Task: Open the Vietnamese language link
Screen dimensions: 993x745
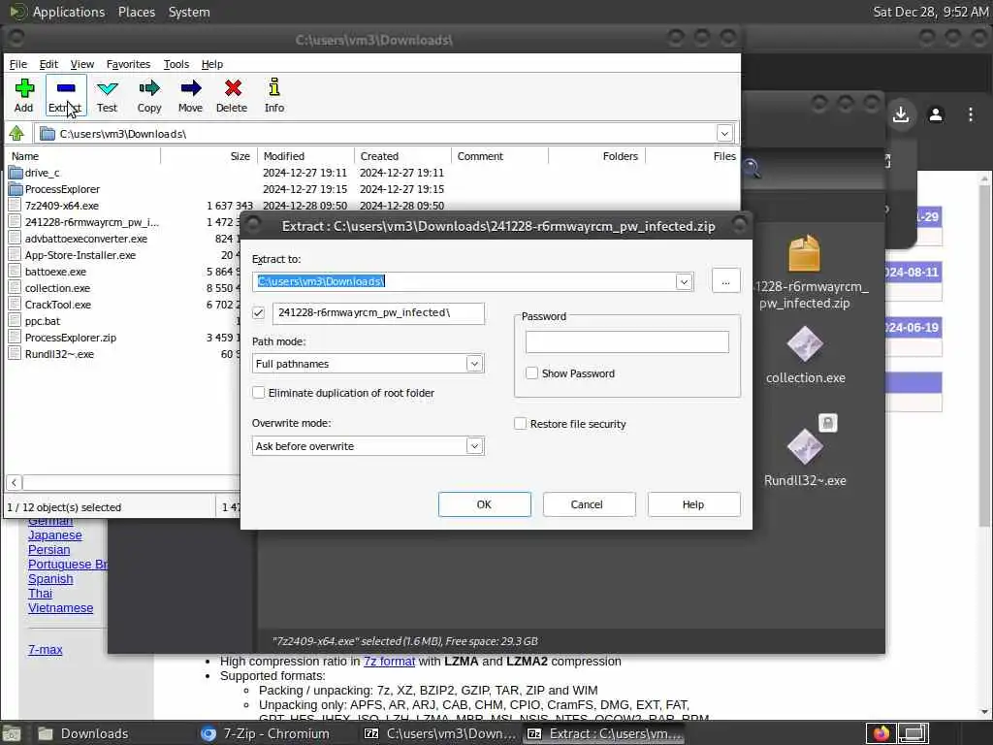Action: (60, 608)
